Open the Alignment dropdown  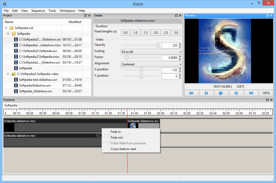click(151, 64)
